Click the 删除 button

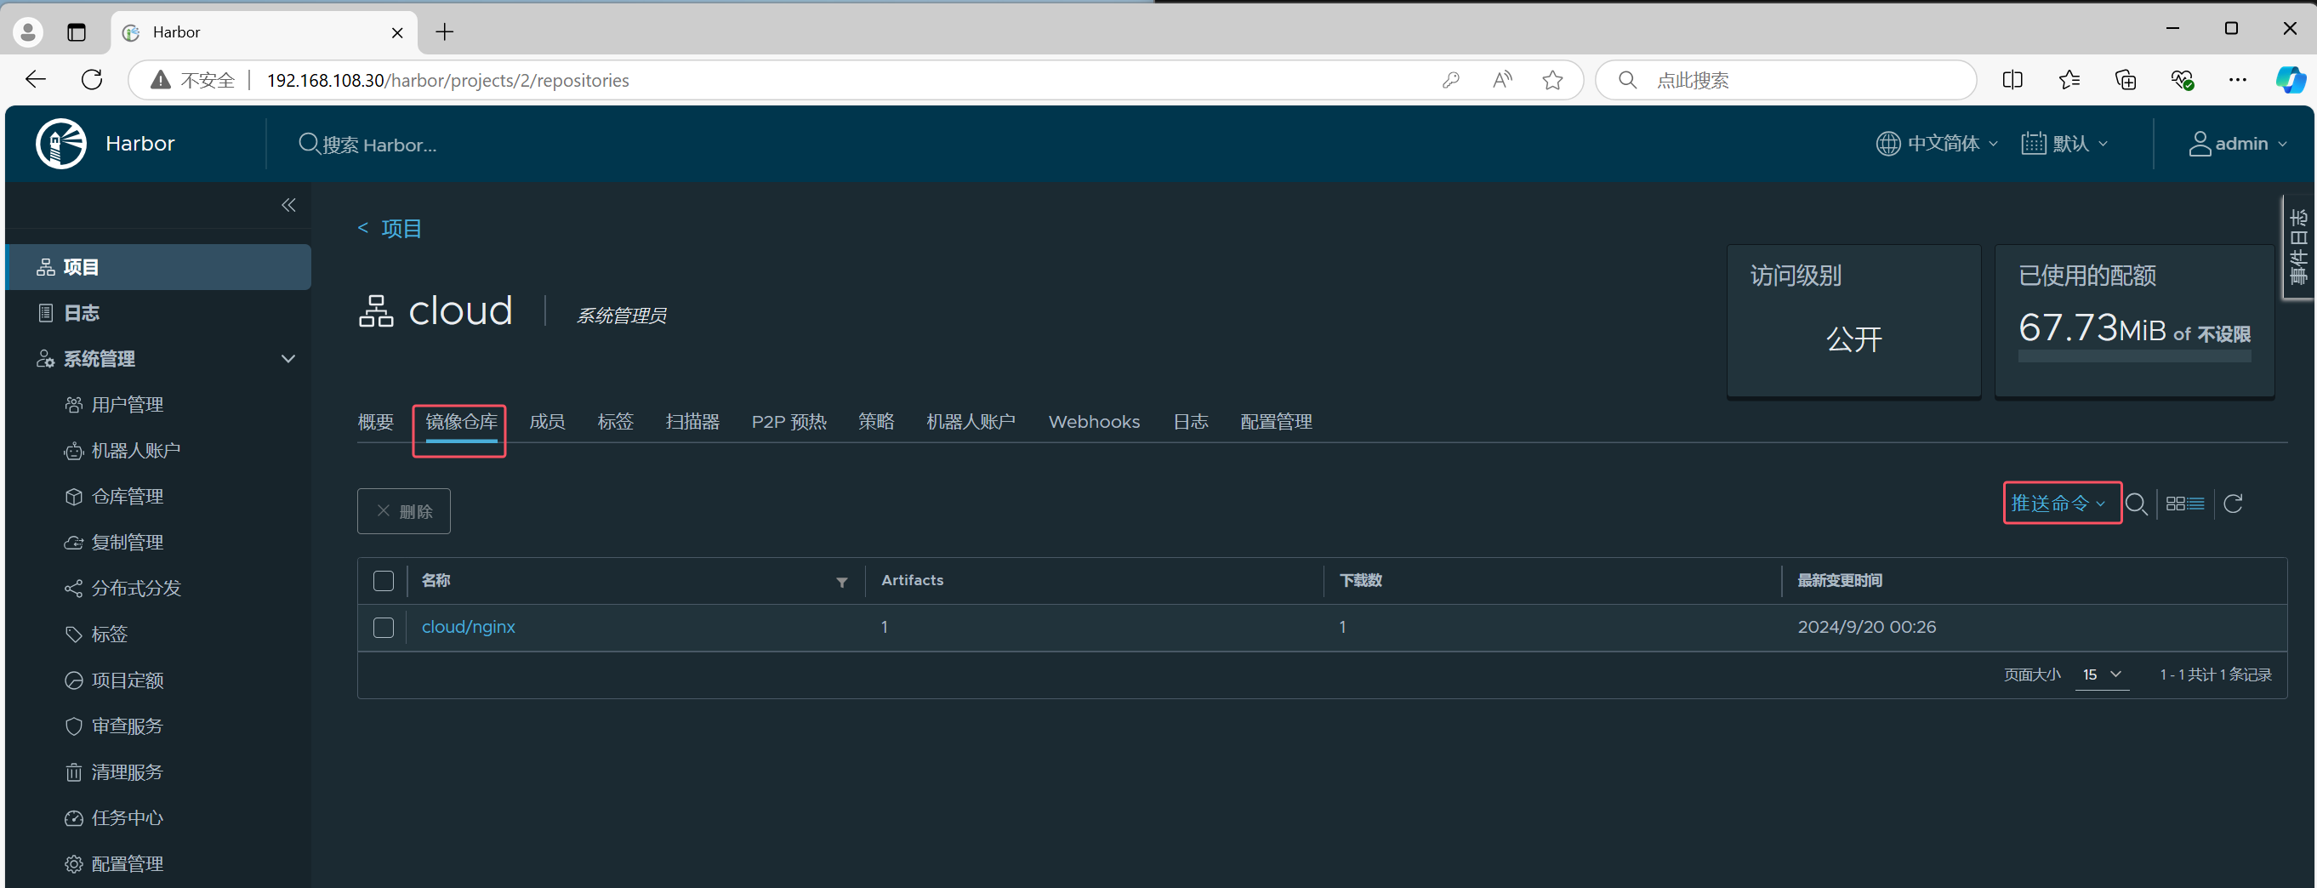click(x=404, y=511)
